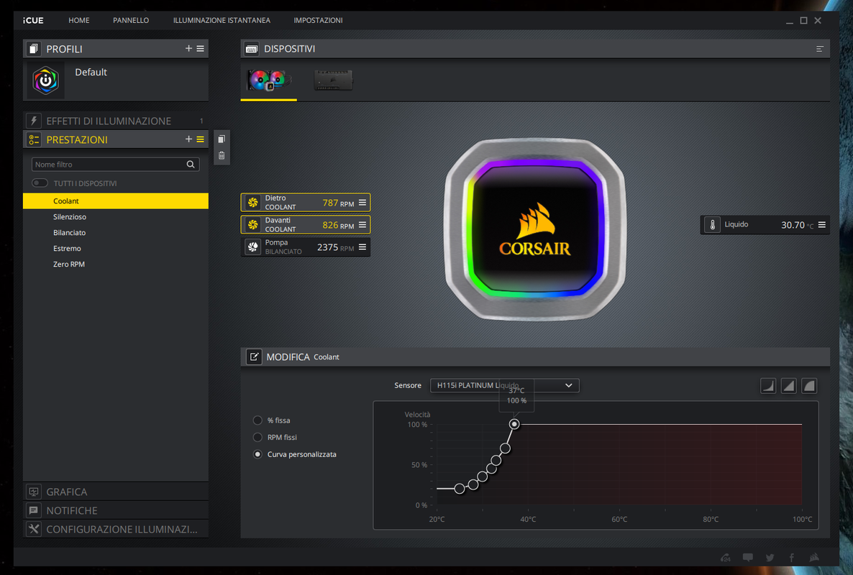This screenshot has height=575, width=853.
Task: Click the search magnifier in filter box
Action: pos(191,164)
